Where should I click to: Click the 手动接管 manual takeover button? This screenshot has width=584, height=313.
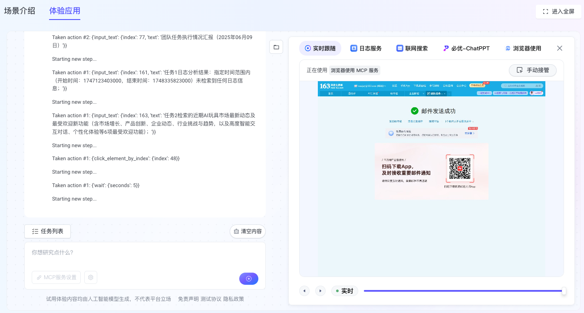coord(533,70)
